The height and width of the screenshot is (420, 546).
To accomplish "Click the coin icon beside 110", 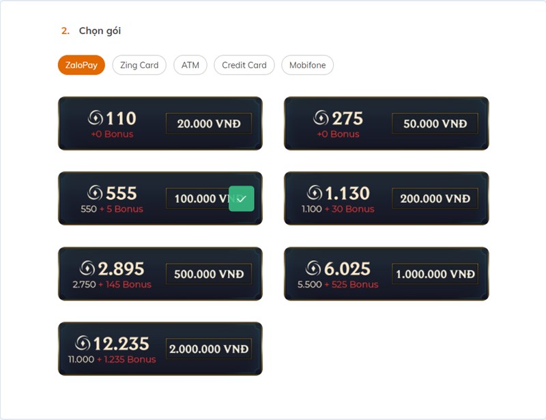I will coord(95,118).
